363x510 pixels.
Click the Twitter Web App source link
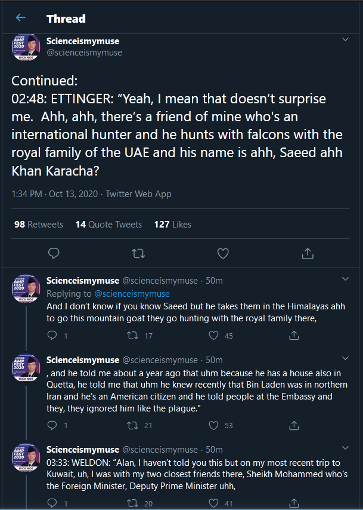pos(138,194)
